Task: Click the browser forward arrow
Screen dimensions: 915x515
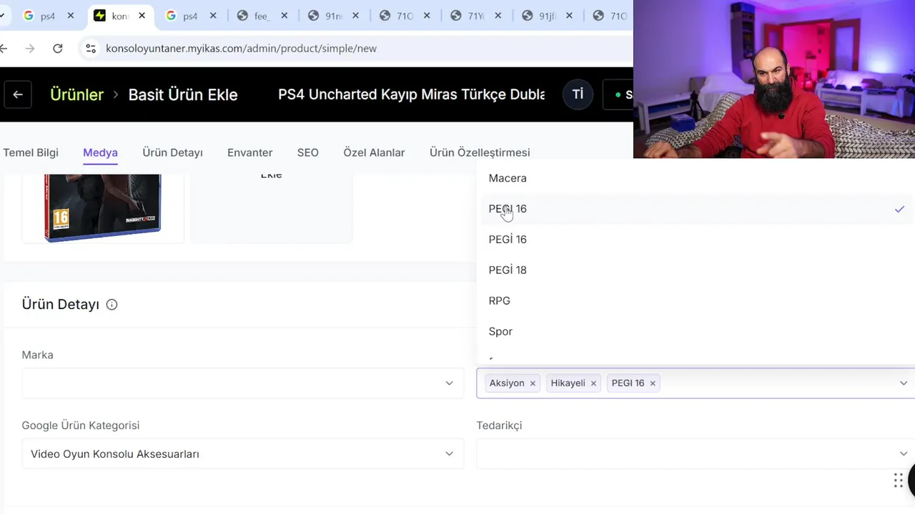Action: tap(29, 48)
